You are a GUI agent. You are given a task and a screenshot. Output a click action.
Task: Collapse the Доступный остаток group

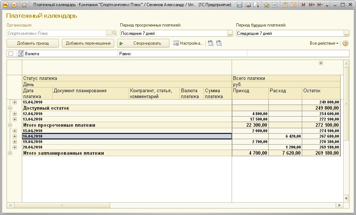coord(10,108)
